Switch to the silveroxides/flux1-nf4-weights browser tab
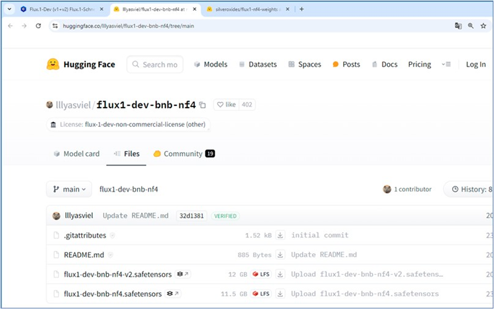The height and width of the screenshot is (309, 494). point(248,9)
